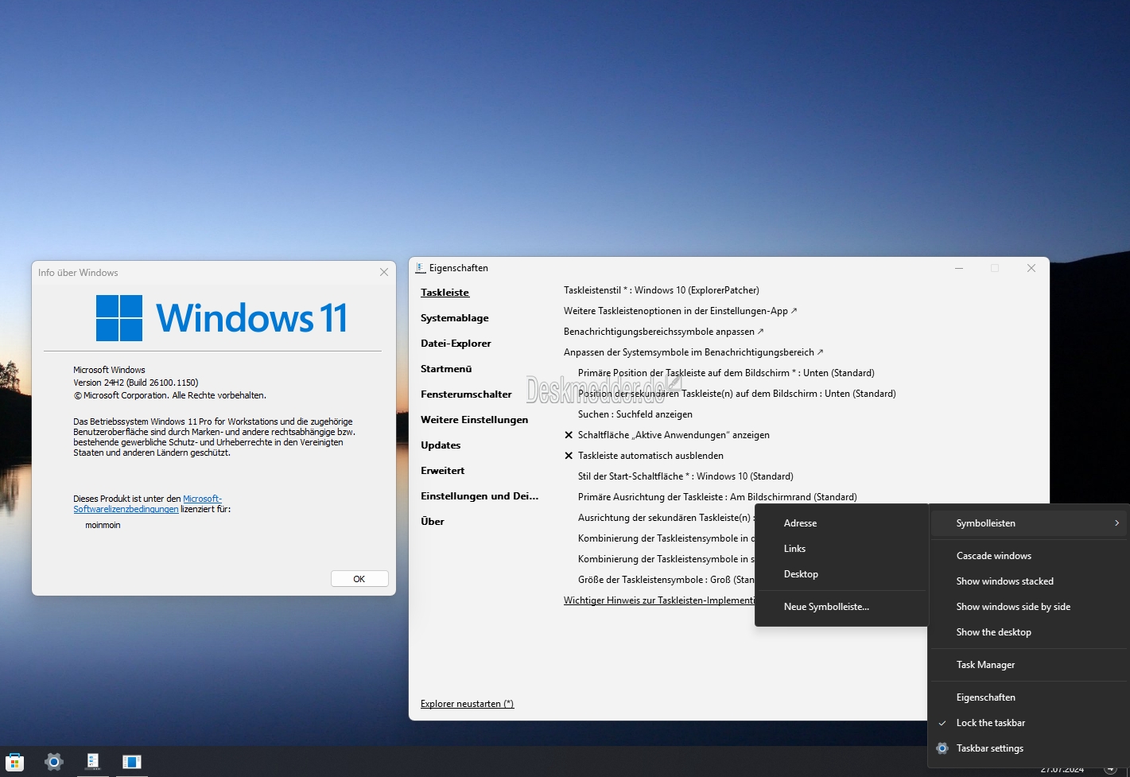The image size is (1130, 777).
Task: Select the Taskleiste section
Action: click(445, 293)
